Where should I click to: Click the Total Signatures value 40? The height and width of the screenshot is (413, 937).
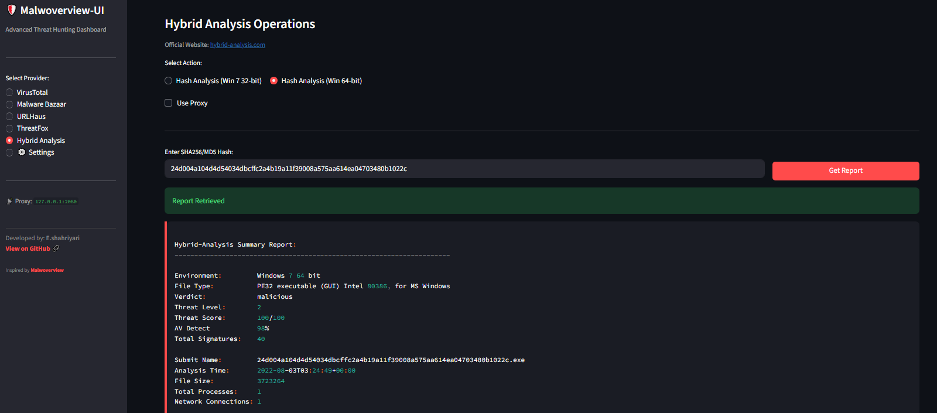261,339
